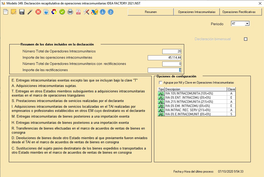Click the green checkmark validate icon
The width and height of the screenshot is (264, 177).
[62, 12]
